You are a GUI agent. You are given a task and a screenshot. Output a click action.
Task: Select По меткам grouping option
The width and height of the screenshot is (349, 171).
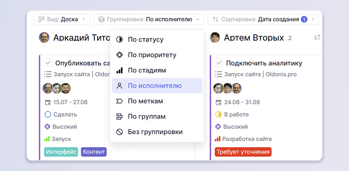coord(157,101)
